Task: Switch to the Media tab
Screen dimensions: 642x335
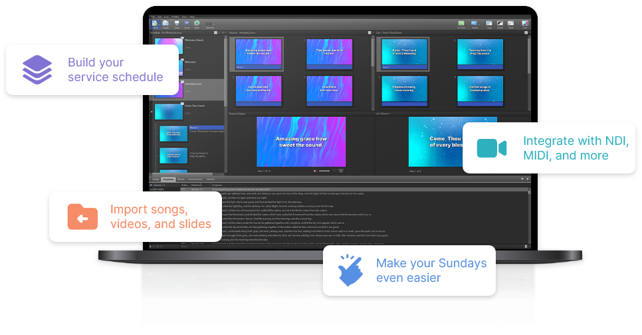Action: click(x=181, y=179)
